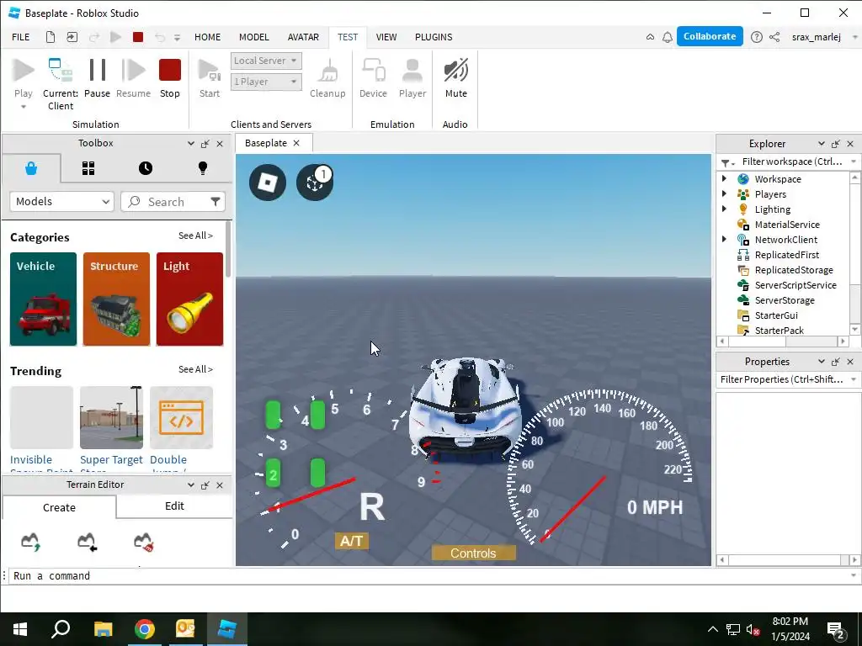Open the help question mark icon
Image resolution: width=862 pixels, height=646 pixels.
tap(757, 37)
